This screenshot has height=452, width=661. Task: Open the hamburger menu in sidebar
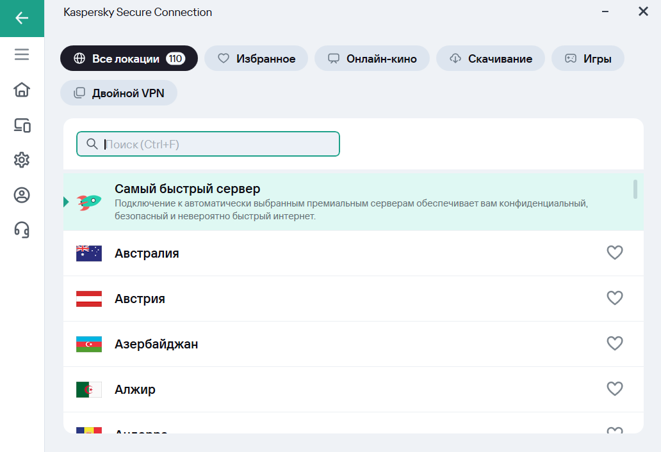click(22, 55)
